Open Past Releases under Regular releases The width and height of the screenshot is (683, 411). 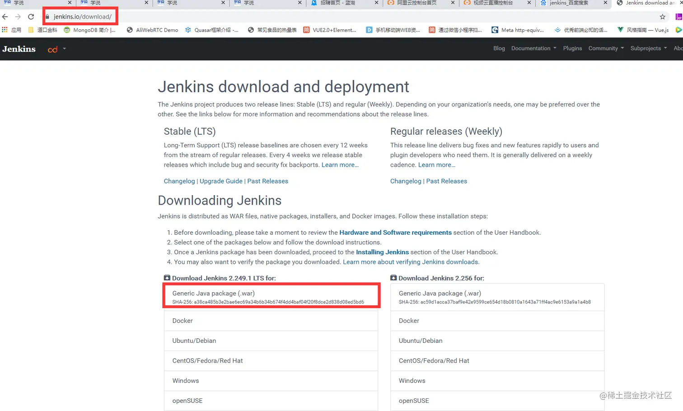click(x=447, y=181)
